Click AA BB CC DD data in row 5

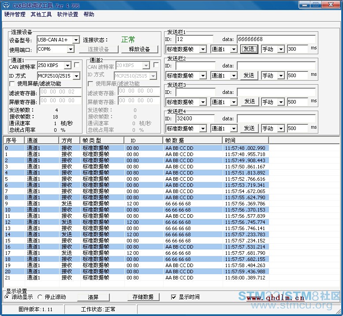tap(179, 179)
